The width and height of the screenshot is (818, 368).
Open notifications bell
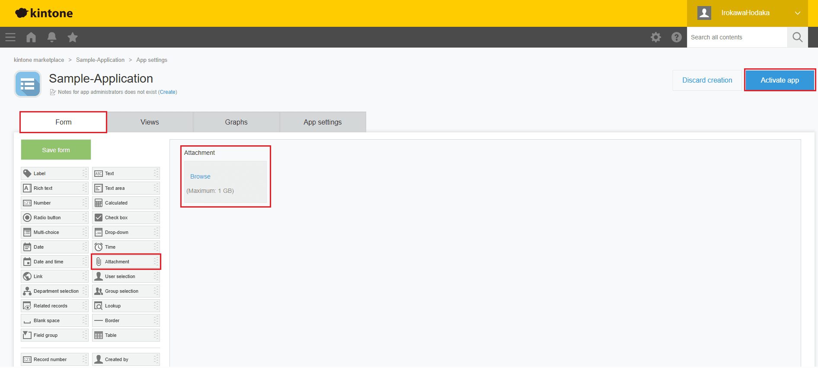(x=52, y=37)
